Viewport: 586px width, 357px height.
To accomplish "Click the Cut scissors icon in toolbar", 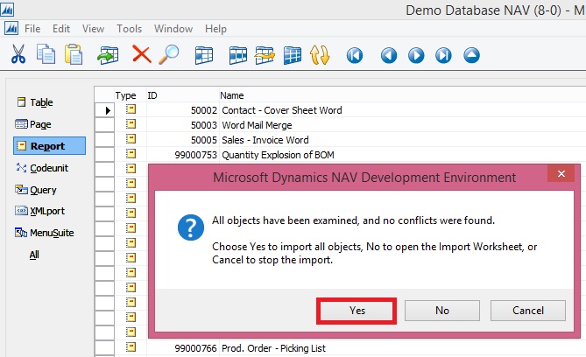I will point(18,55).
